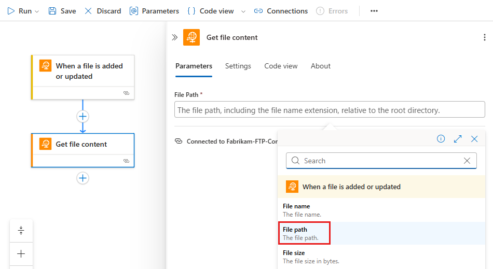
Task: Switch to the About tab
Action: [x=320, y=66]
